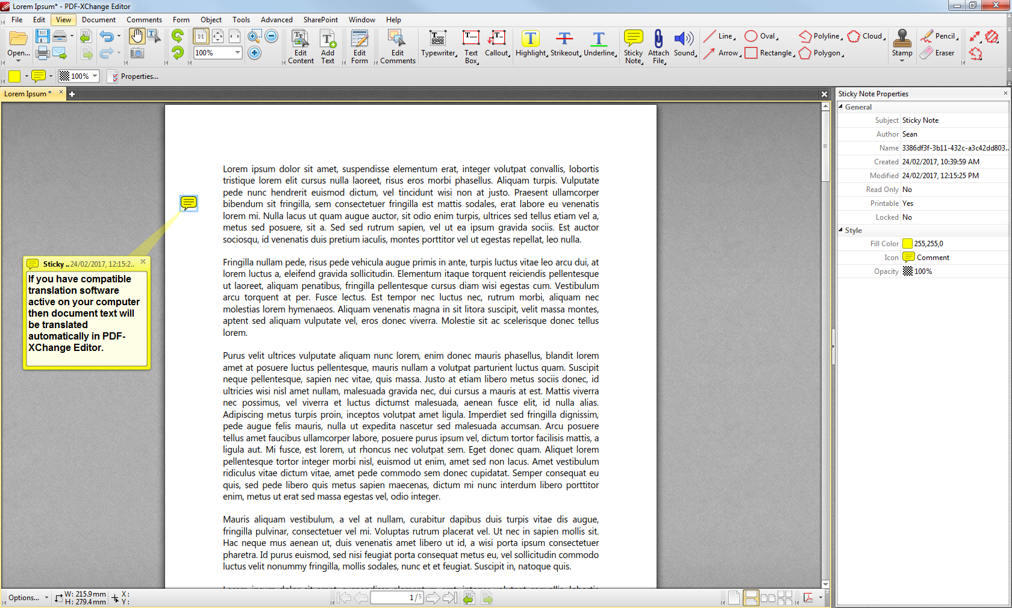The height and width of the screenshot is (608, 1012).
Task: Click the Properties... button
Action: coord(134,76)
